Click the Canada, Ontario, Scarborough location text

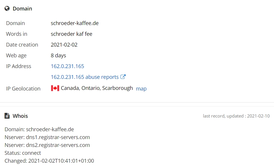[x=97, y=88]
